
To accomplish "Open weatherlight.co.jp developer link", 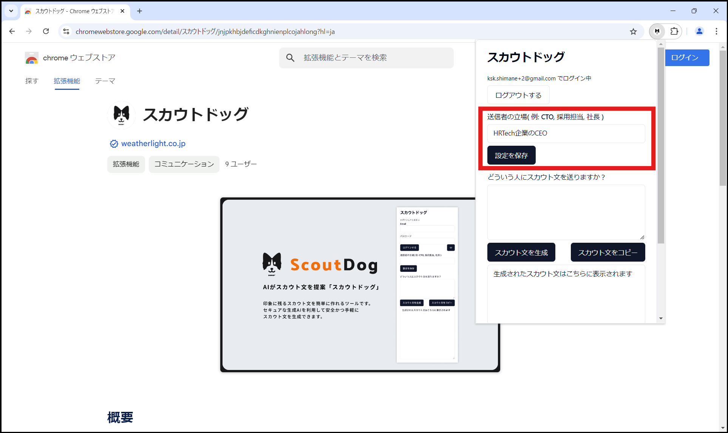I will point(153,143).
